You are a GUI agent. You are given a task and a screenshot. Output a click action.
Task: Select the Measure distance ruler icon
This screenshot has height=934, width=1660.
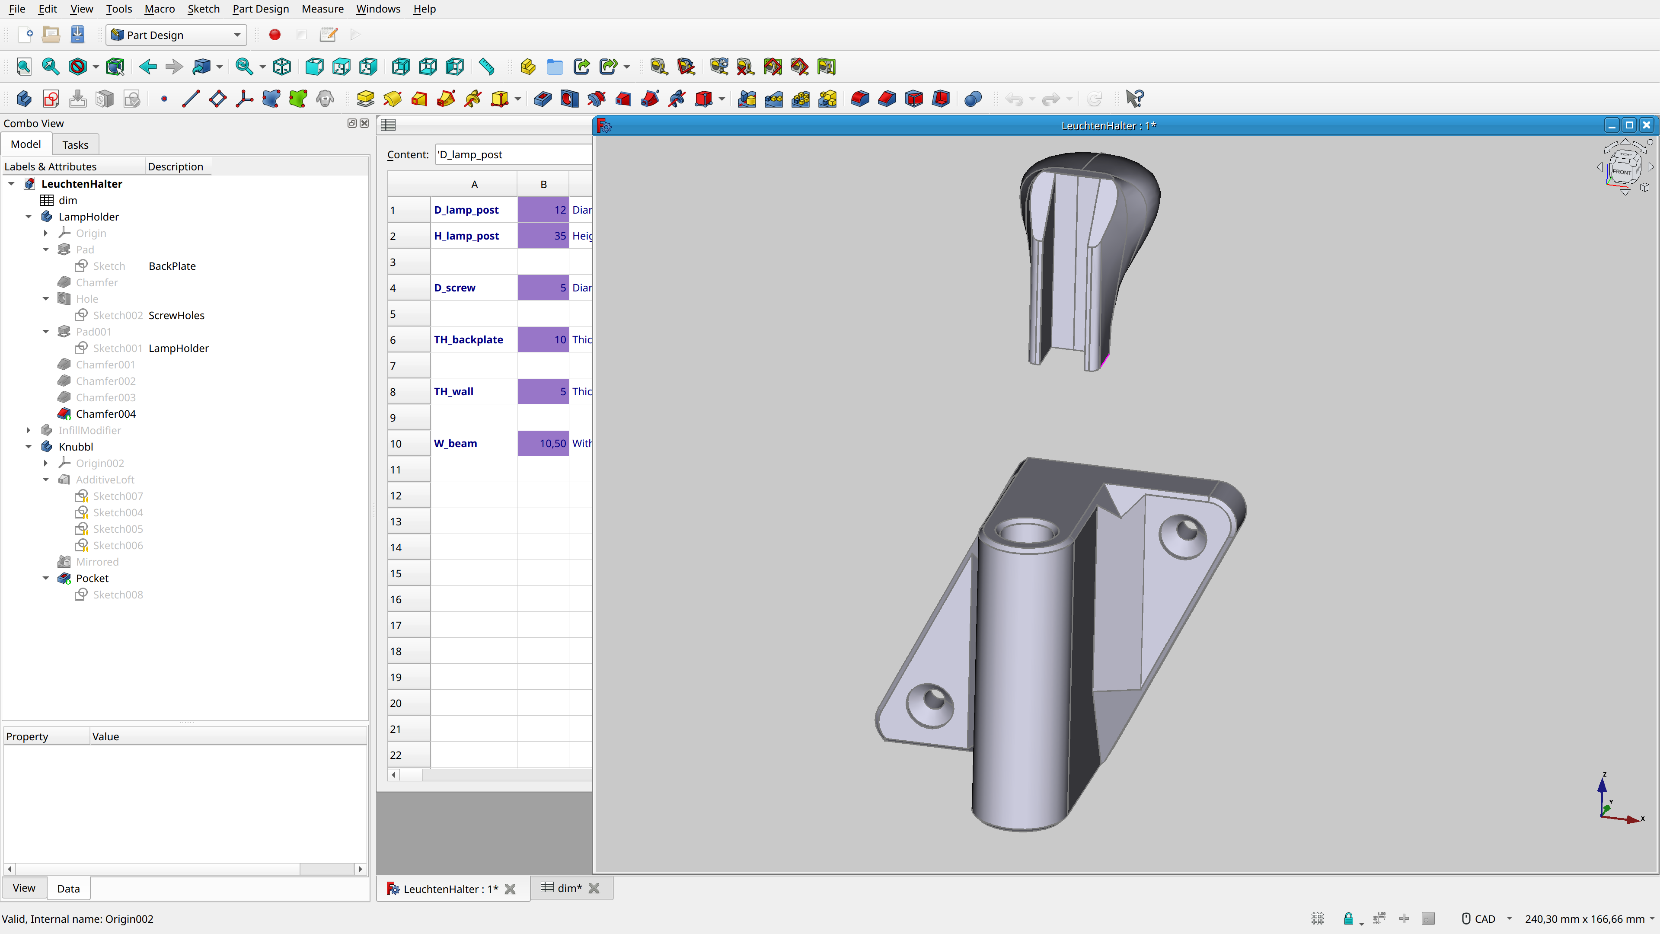(x=486, y=67)
